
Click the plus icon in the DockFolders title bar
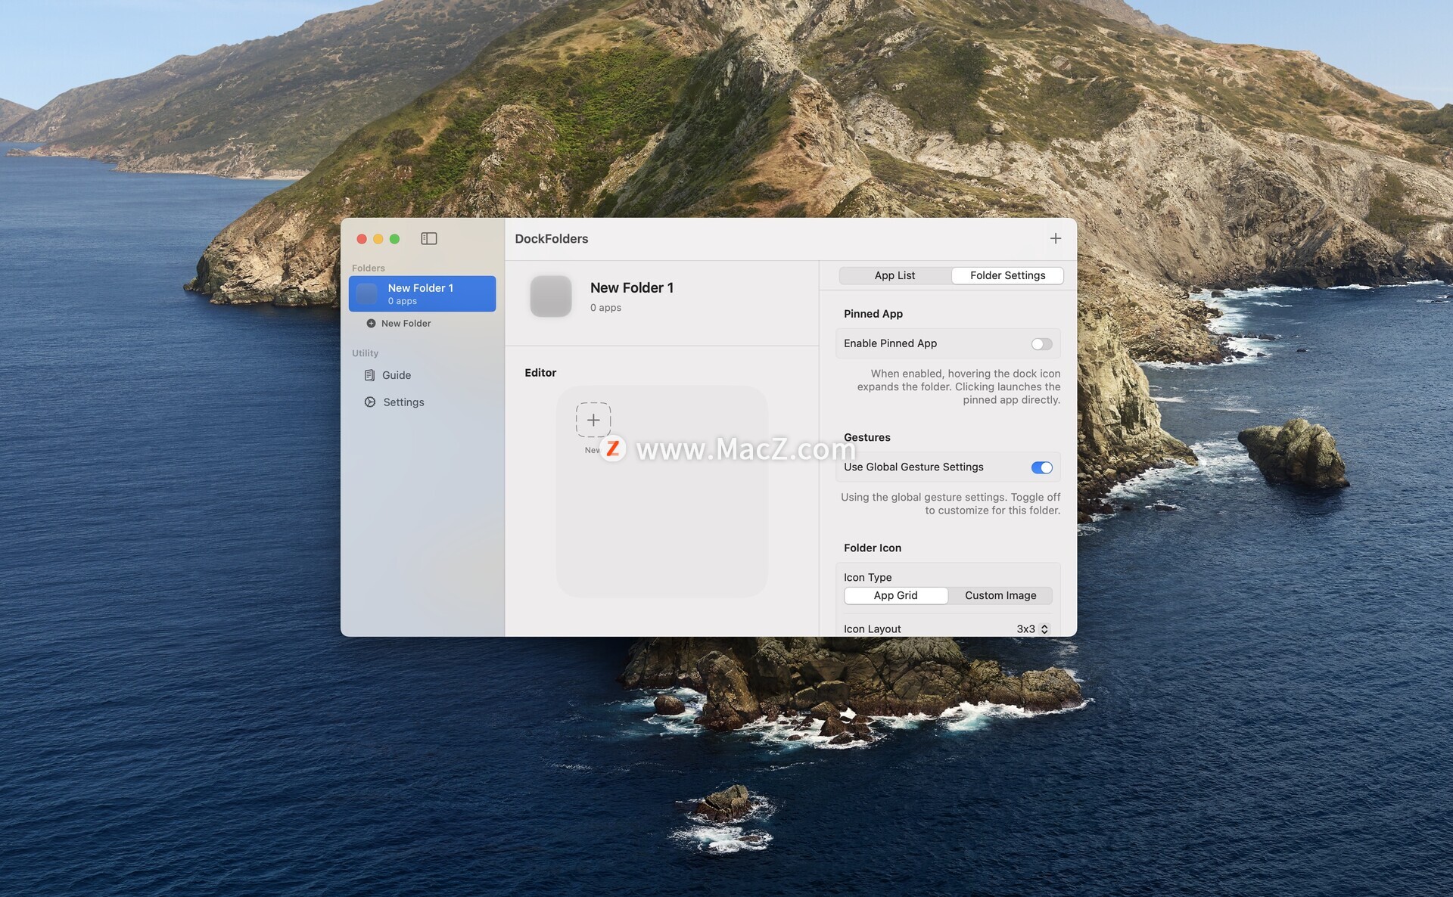coord(1056,238)
